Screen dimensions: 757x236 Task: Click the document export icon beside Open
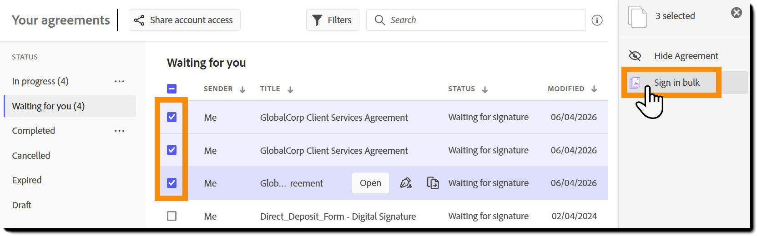433,183
